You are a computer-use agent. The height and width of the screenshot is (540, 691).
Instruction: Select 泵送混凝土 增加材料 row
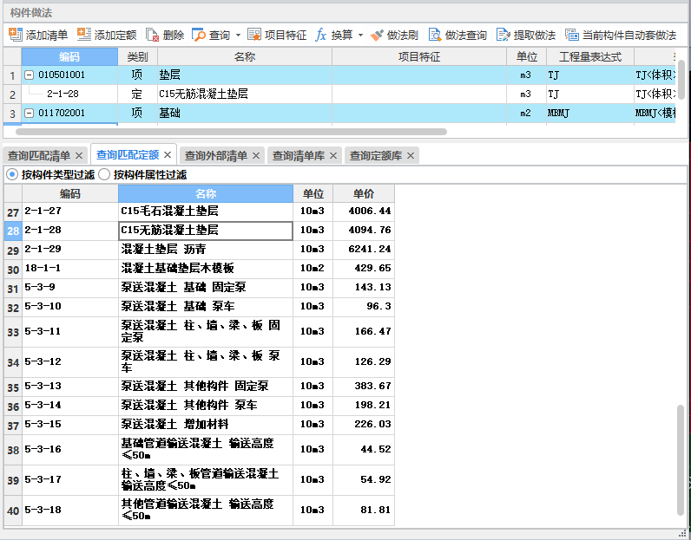pyautogui.click(x=199, y=425)
